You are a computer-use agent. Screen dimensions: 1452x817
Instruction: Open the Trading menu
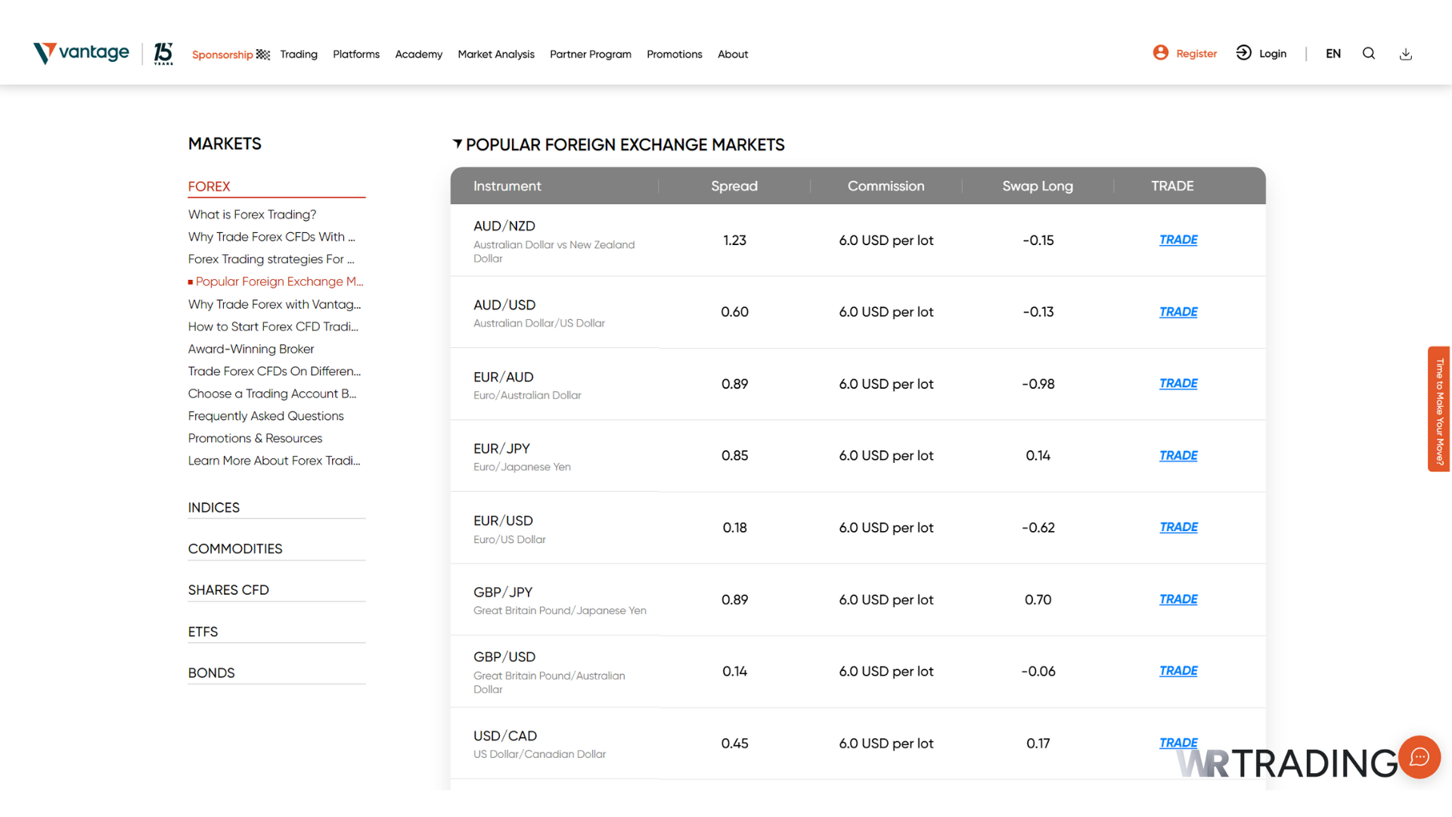pos(299,54)
